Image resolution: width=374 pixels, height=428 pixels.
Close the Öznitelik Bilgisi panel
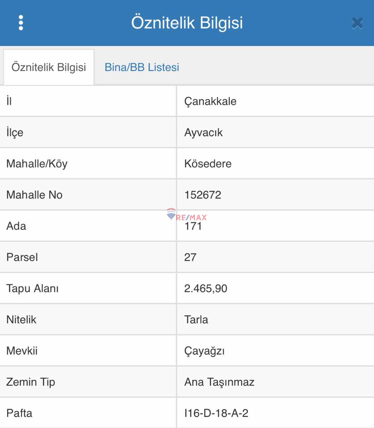click(357, 23)
